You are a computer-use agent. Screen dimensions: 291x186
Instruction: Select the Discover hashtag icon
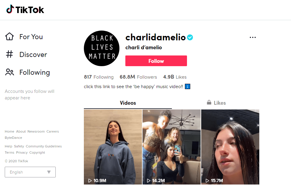point(9,54)
